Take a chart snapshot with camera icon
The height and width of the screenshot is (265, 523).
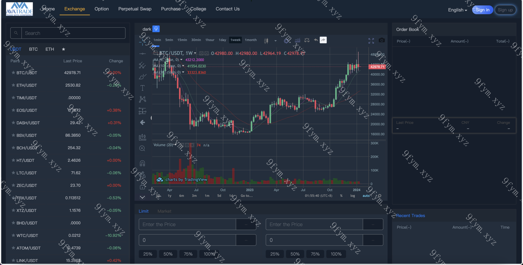tap(382, 40)
